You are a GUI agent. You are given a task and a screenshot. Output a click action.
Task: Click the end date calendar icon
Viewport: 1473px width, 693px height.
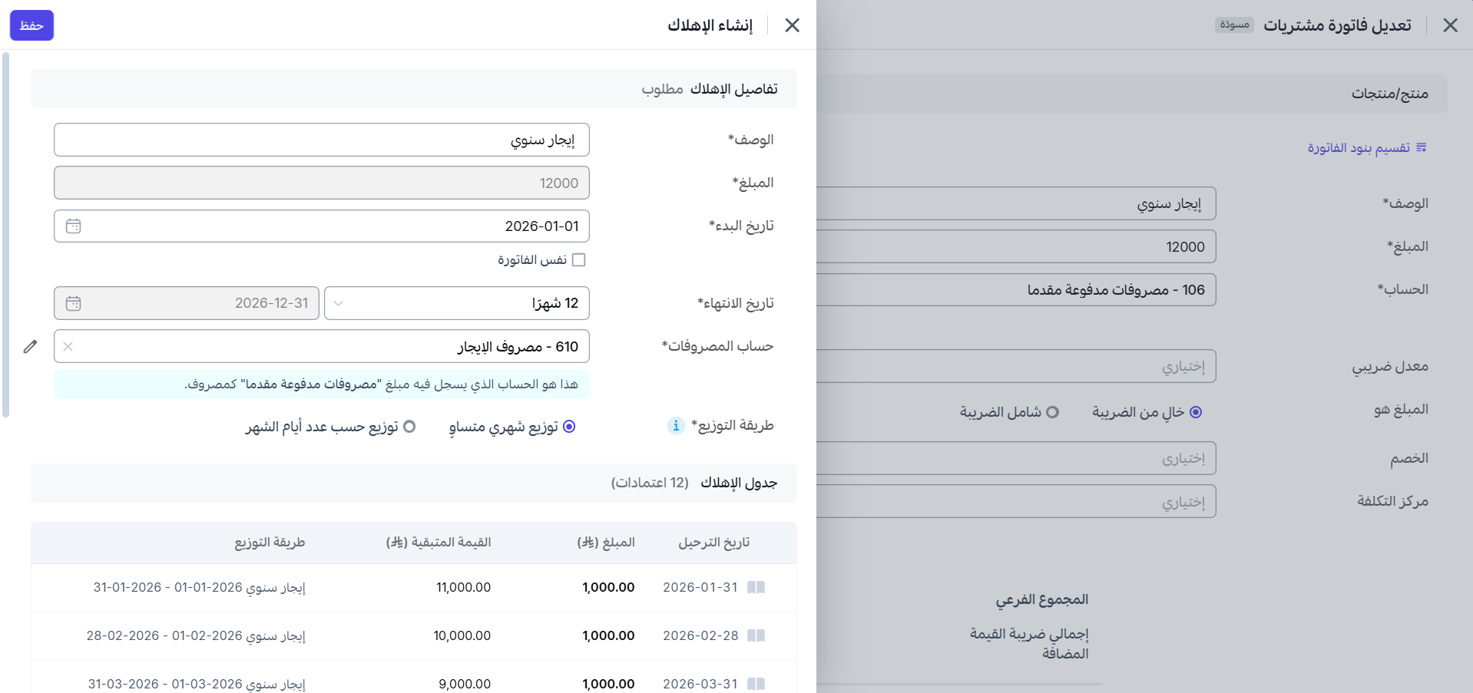tap(74, 304)
